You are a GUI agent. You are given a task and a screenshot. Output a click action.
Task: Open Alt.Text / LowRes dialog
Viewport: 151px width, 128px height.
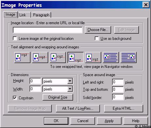[x=78, y=108]
